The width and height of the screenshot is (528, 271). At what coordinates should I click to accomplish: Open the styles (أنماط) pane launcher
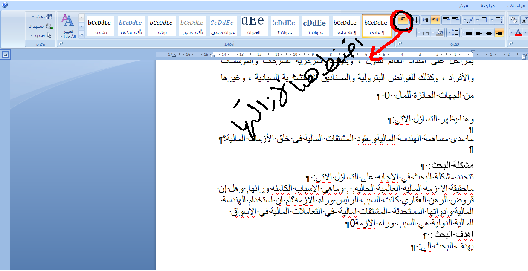pyautogui.click(x=61, y=44)
